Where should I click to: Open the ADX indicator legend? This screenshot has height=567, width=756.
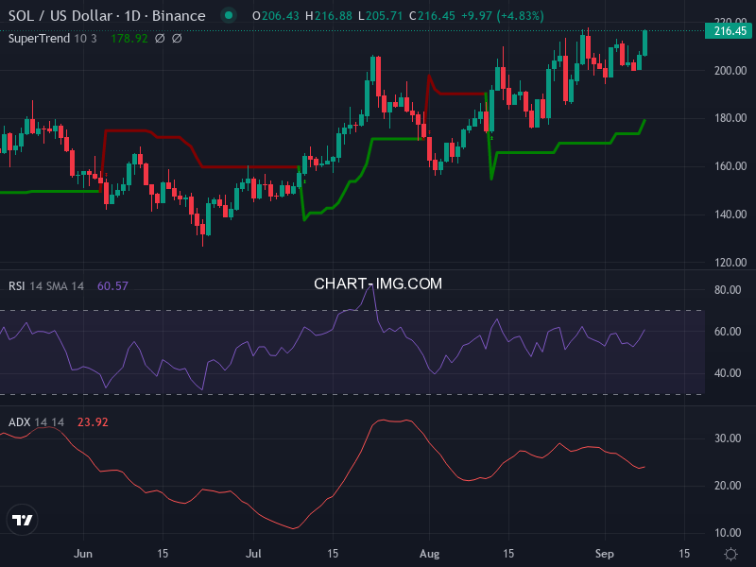click(x=36, y=422)
